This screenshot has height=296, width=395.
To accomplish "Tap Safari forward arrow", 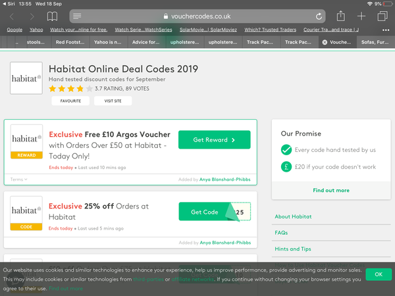I will coord(32,16).
